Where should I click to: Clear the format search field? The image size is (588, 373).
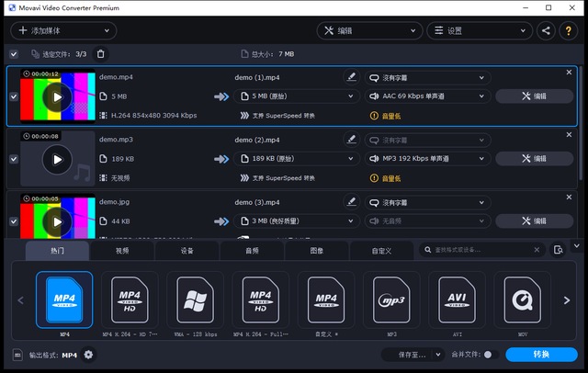tap(537, 250)
